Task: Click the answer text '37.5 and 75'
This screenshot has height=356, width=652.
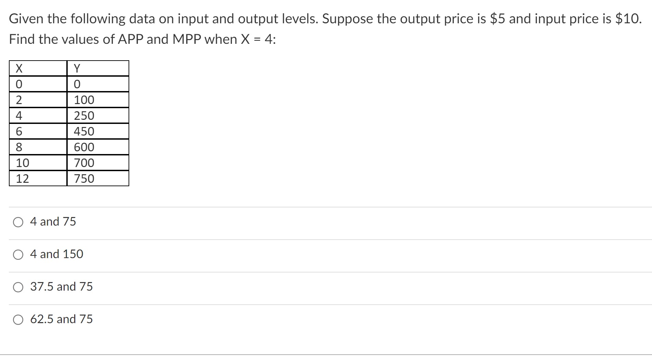Action: [61, 287]
